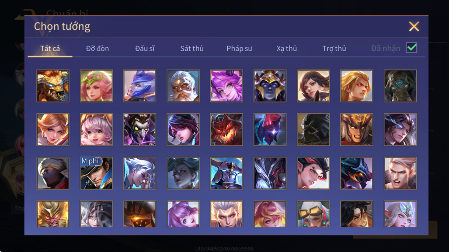449x252 pixels.
Task: Switch to the Tất cả tab
Action: pos(50,48)
